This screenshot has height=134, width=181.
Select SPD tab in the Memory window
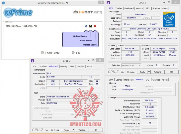pyautogui.click(x=147, y=80)
